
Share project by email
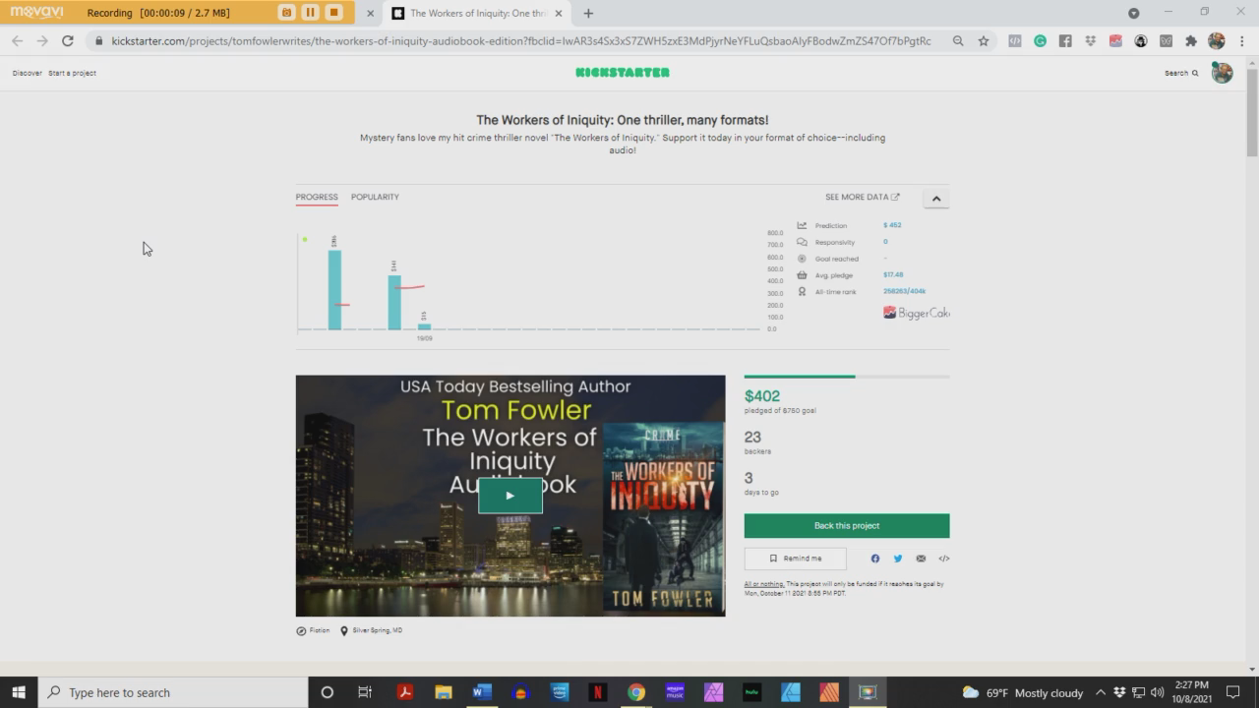coord(921,559)
